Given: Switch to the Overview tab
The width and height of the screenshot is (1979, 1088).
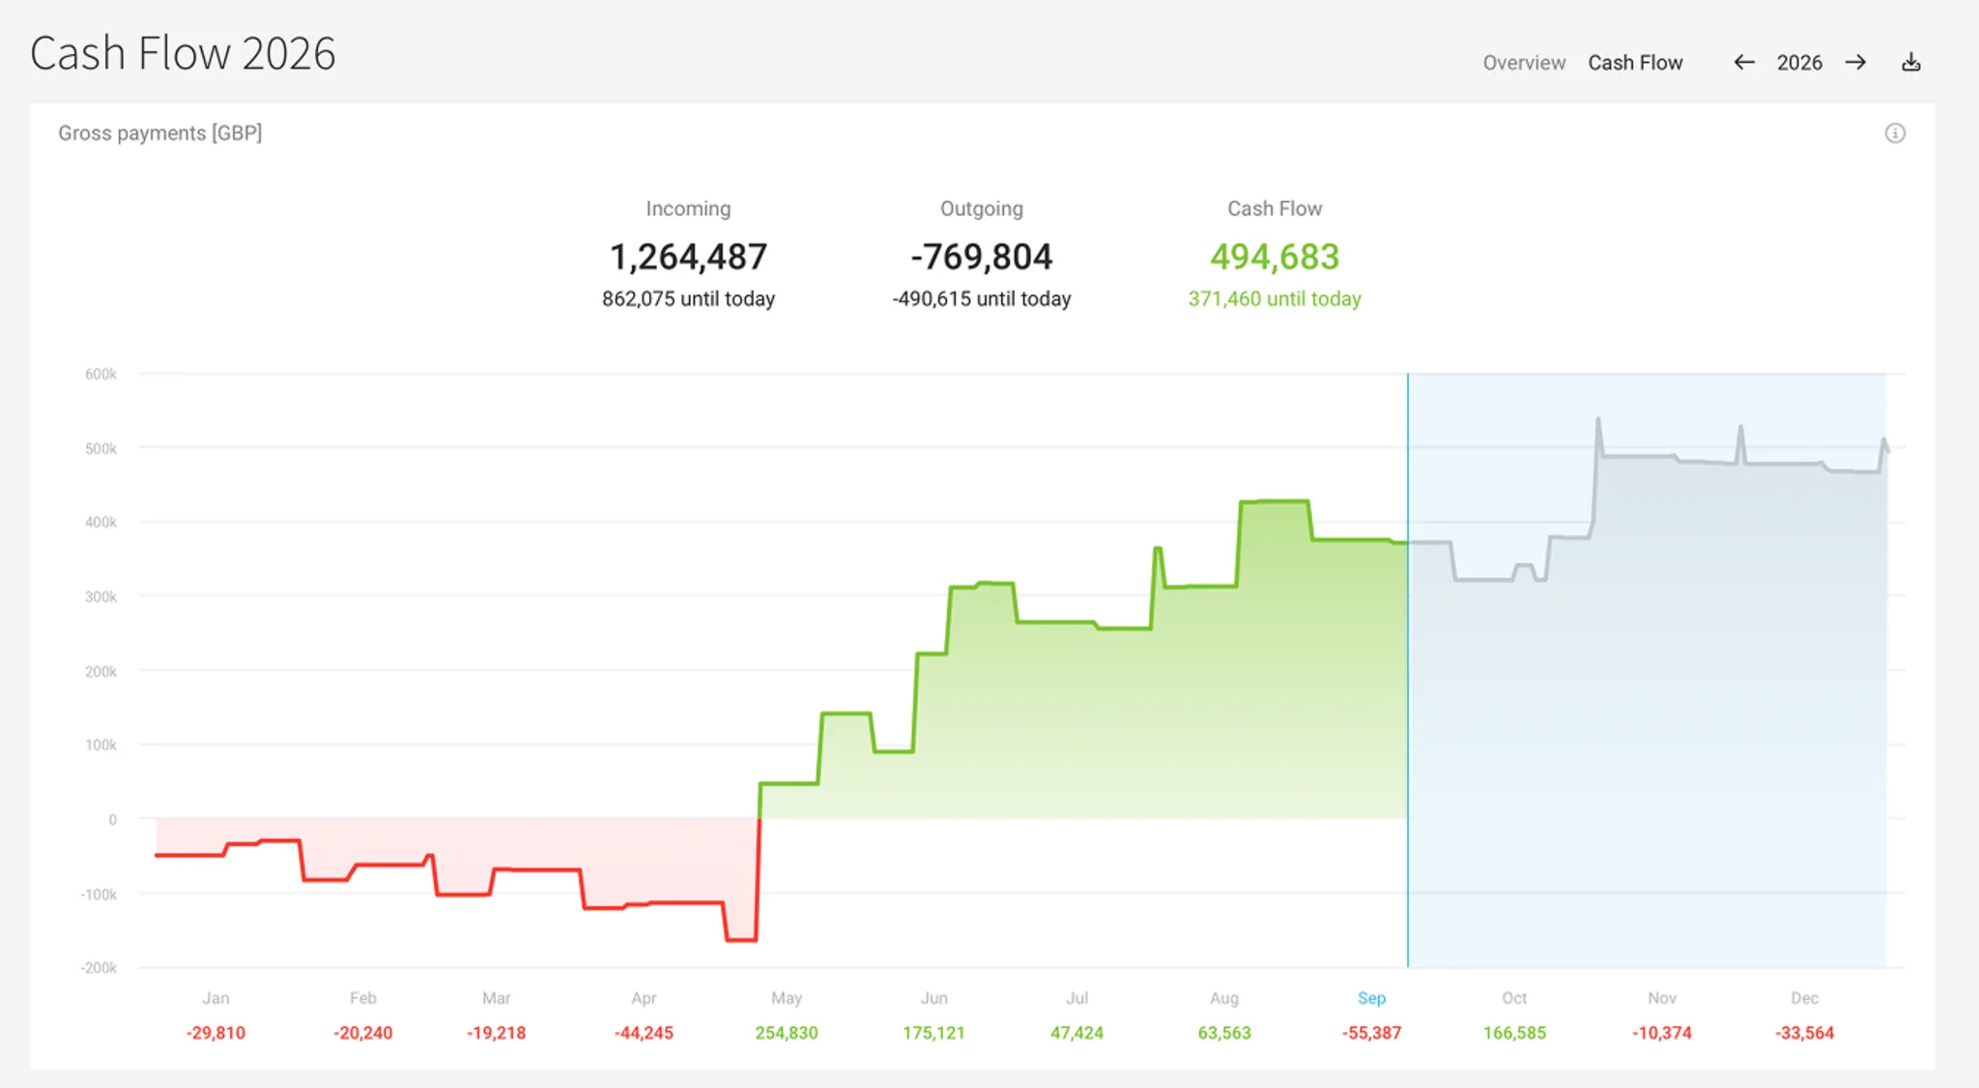Looking at the screenshot, I should 1524,63.
